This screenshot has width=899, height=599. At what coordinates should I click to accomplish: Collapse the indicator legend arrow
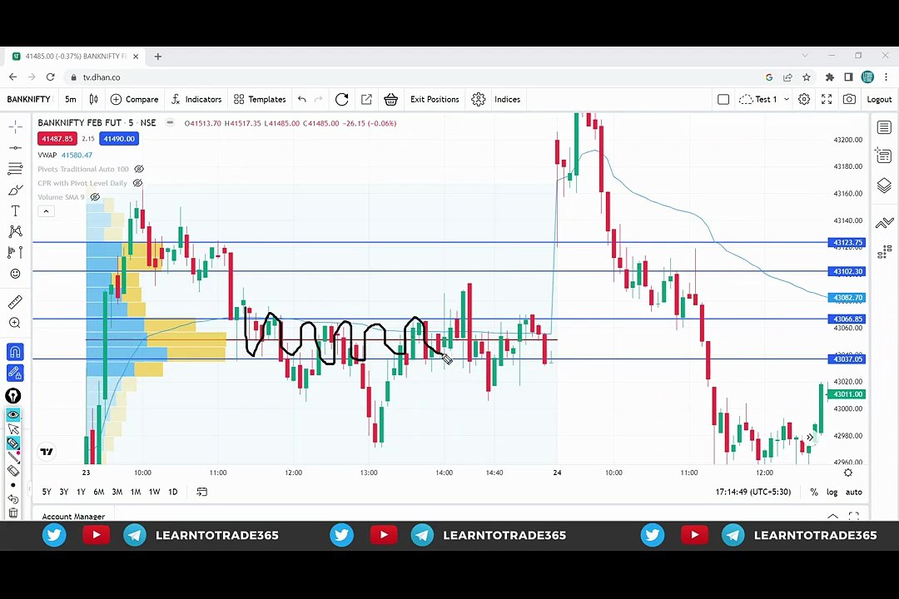pos(46,211)
